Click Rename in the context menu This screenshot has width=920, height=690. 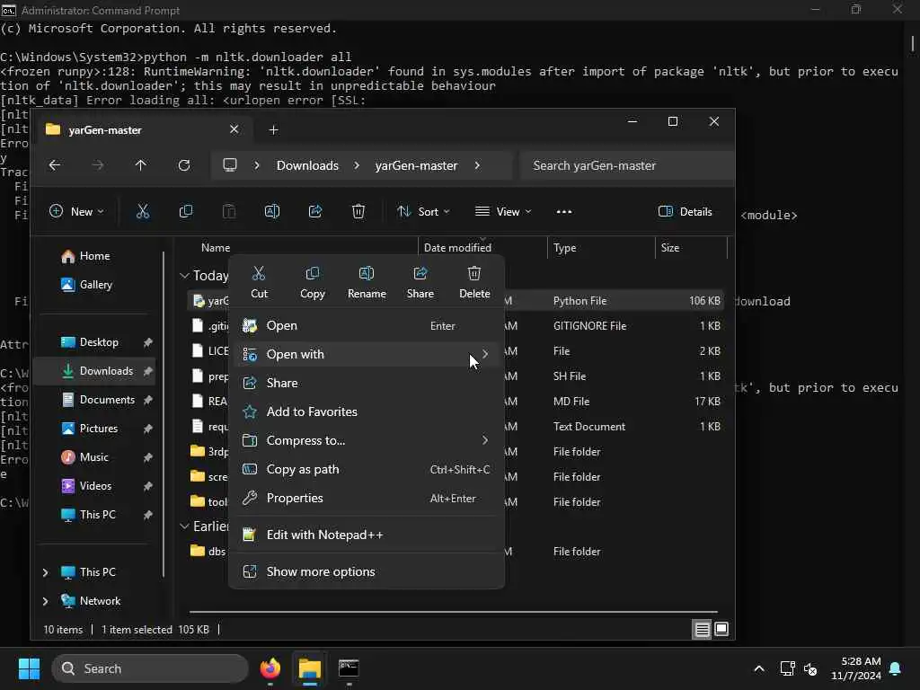point(367,282)
